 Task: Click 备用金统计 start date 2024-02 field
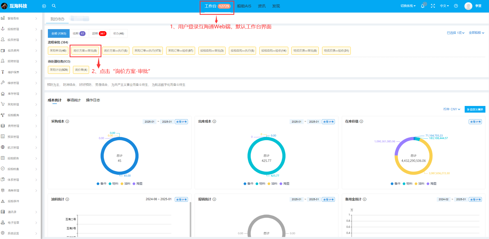tap(443, 199)
